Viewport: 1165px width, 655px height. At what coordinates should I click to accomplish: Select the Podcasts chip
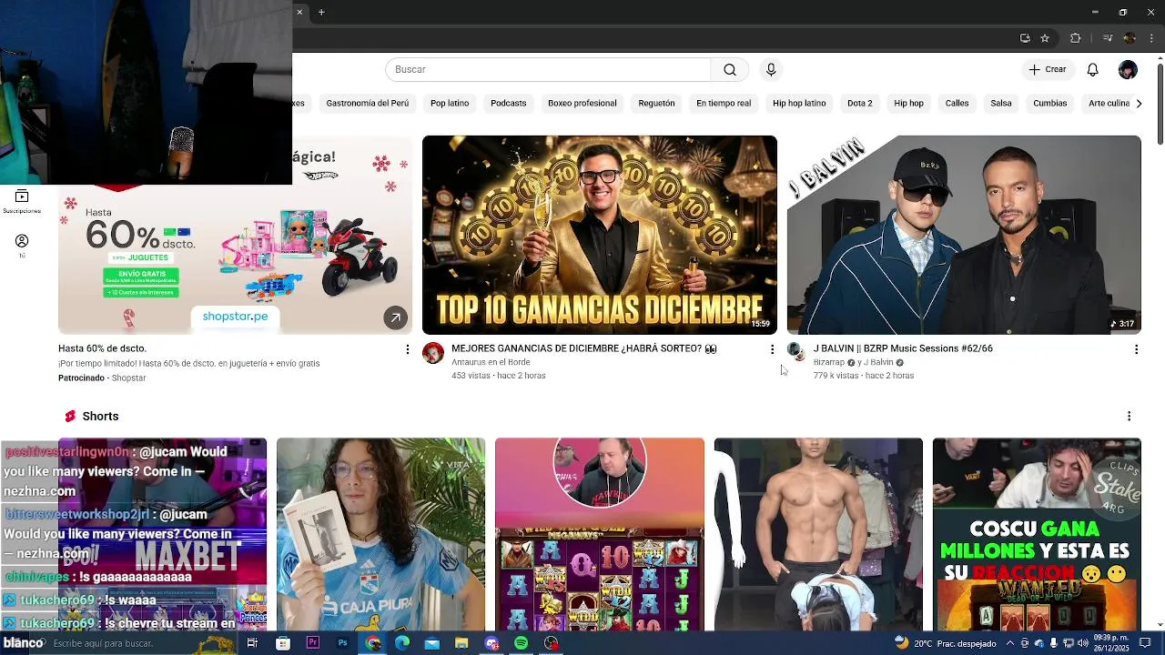pos(509,104)
